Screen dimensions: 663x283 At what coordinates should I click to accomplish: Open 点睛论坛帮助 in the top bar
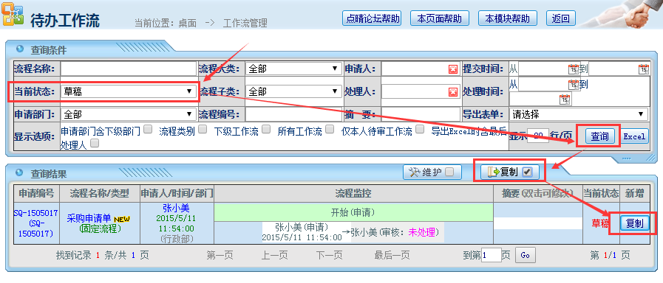[x=371, y=18]
